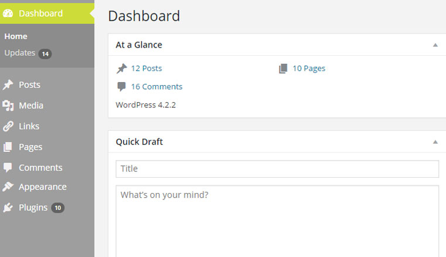The width and height of the screenshot is (446, 257).
Task: Click the Pages icon in sidebar
Action: click(8, 147)
